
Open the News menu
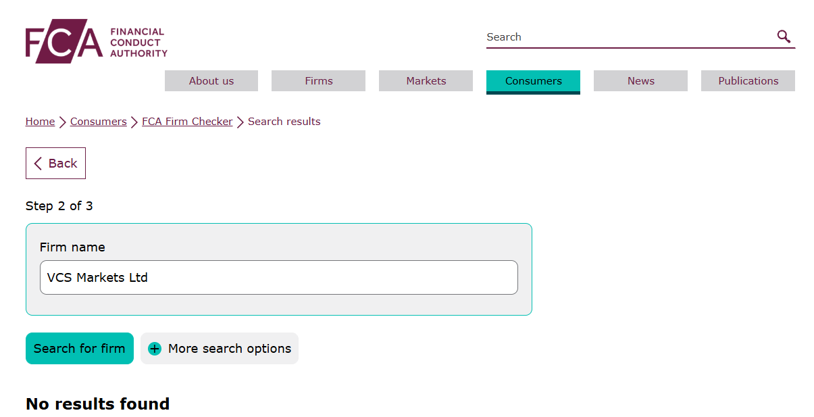click(x=641, y=81)
